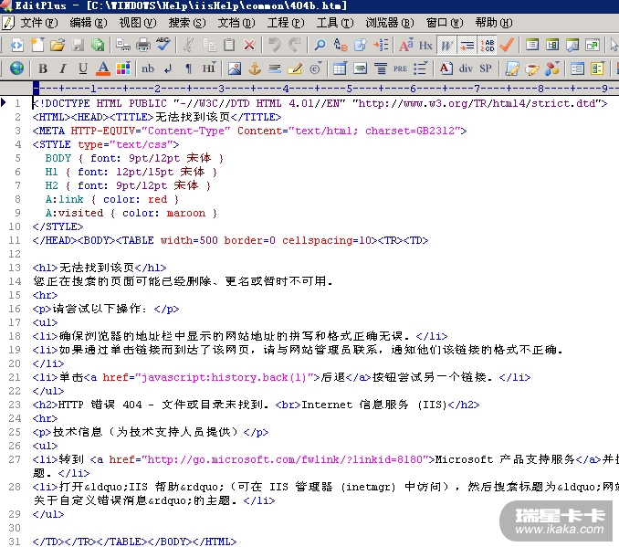
Task: Toggle the Auto Indent button
Action: (x=467, y=45)
